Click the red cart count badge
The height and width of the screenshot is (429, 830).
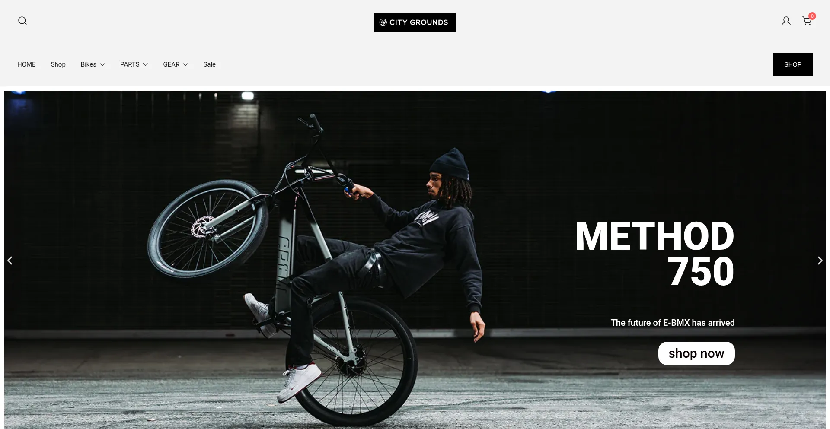(812, 16)
